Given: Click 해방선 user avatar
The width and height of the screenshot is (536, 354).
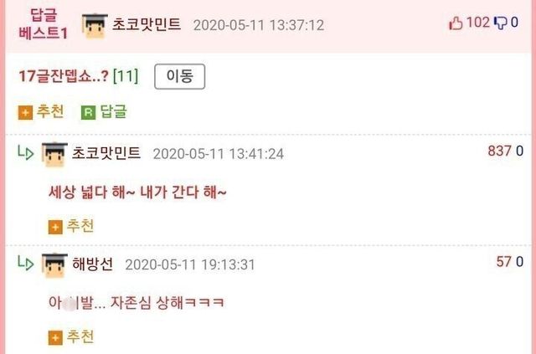Looking at the screenshot, I should click(x=54, y=265).
